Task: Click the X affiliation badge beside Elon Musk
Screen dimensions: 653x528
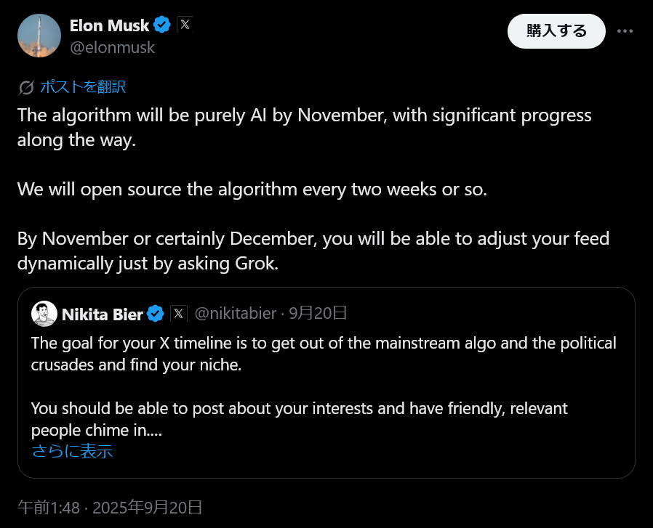Action: coord(185,25)
